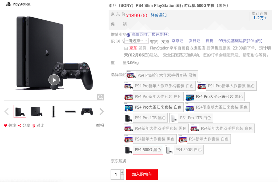Open the 请选择 delivery region dropdown
This screenshot has width=278, height=182.
coord(136,41)
